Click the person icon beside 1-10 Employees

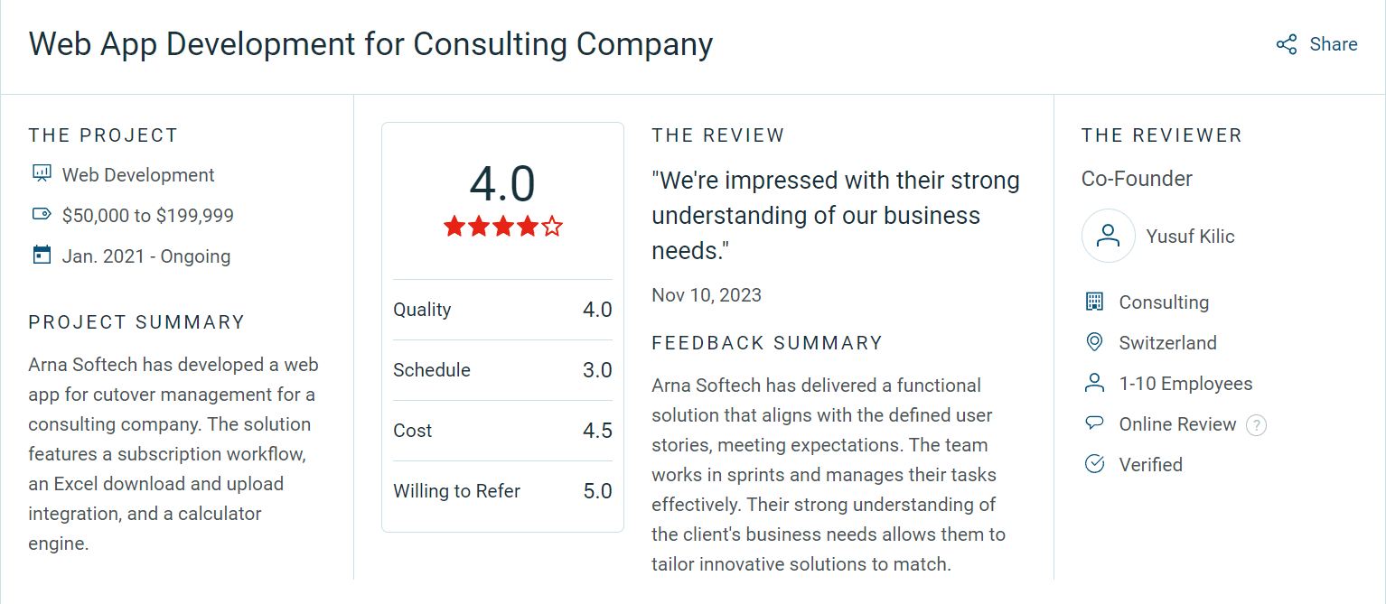point(1093,383)
